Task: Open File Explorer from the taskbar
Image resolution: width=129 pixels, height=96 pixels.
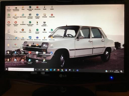Action: (47, 70)
